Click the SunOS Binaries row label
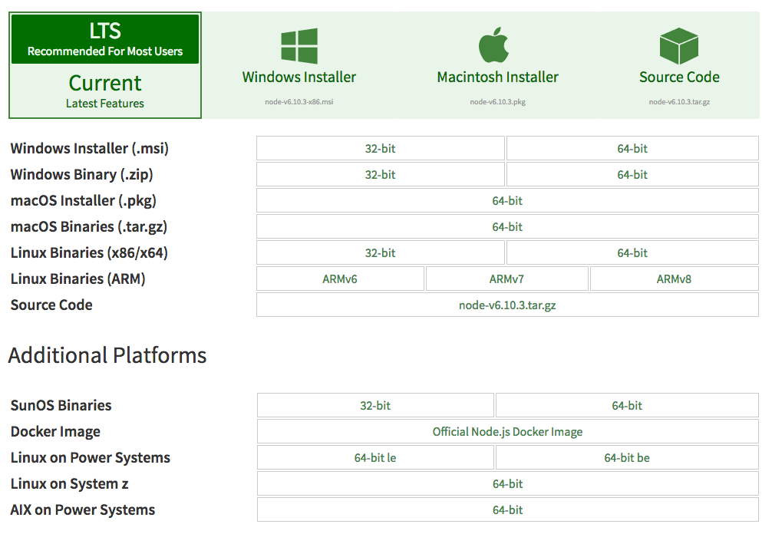 [61, 405]
